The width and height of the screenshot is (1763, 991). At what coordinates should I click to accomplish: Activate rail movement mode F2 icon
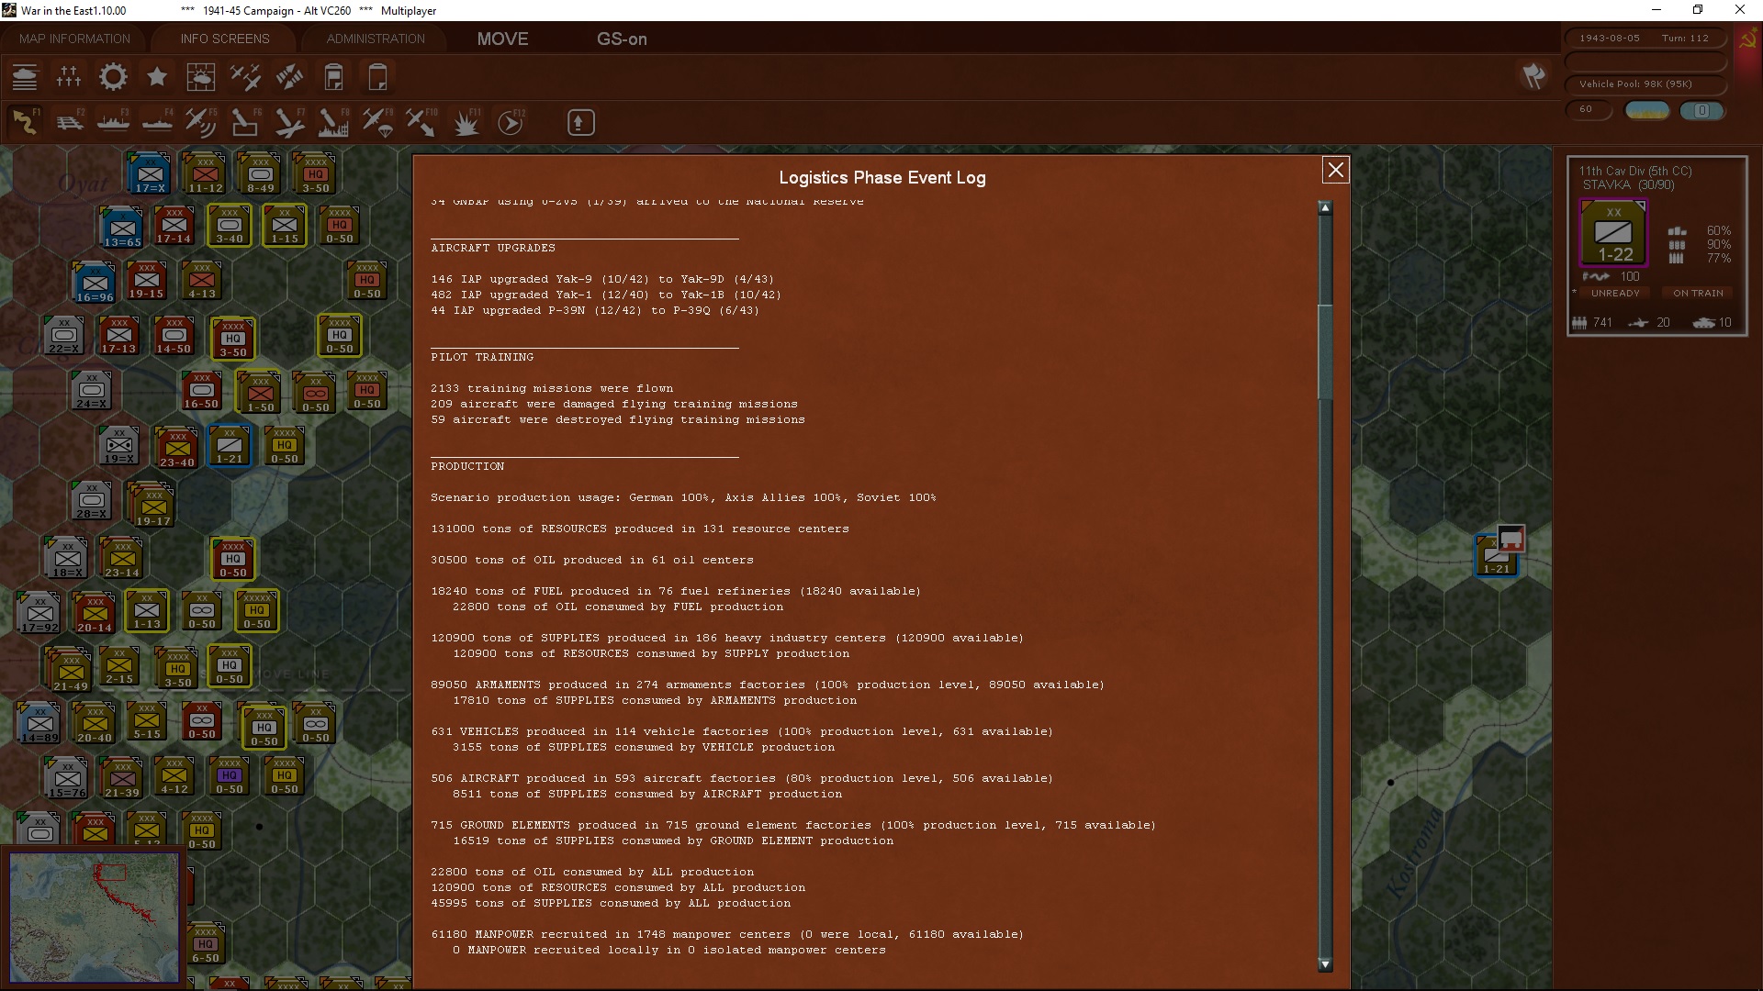(x=69, y=122)
